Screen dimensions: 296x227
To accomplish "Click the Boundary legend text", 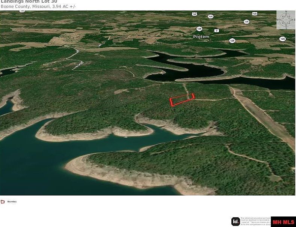I will pos(12,202).
